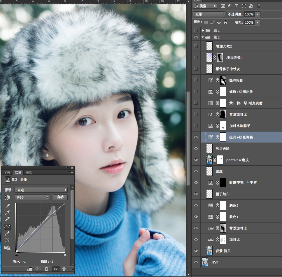Viewport: 282px width, 277px height.
Task: Select the 颧骨鼻子中性灰 layer
Action: 241,69
